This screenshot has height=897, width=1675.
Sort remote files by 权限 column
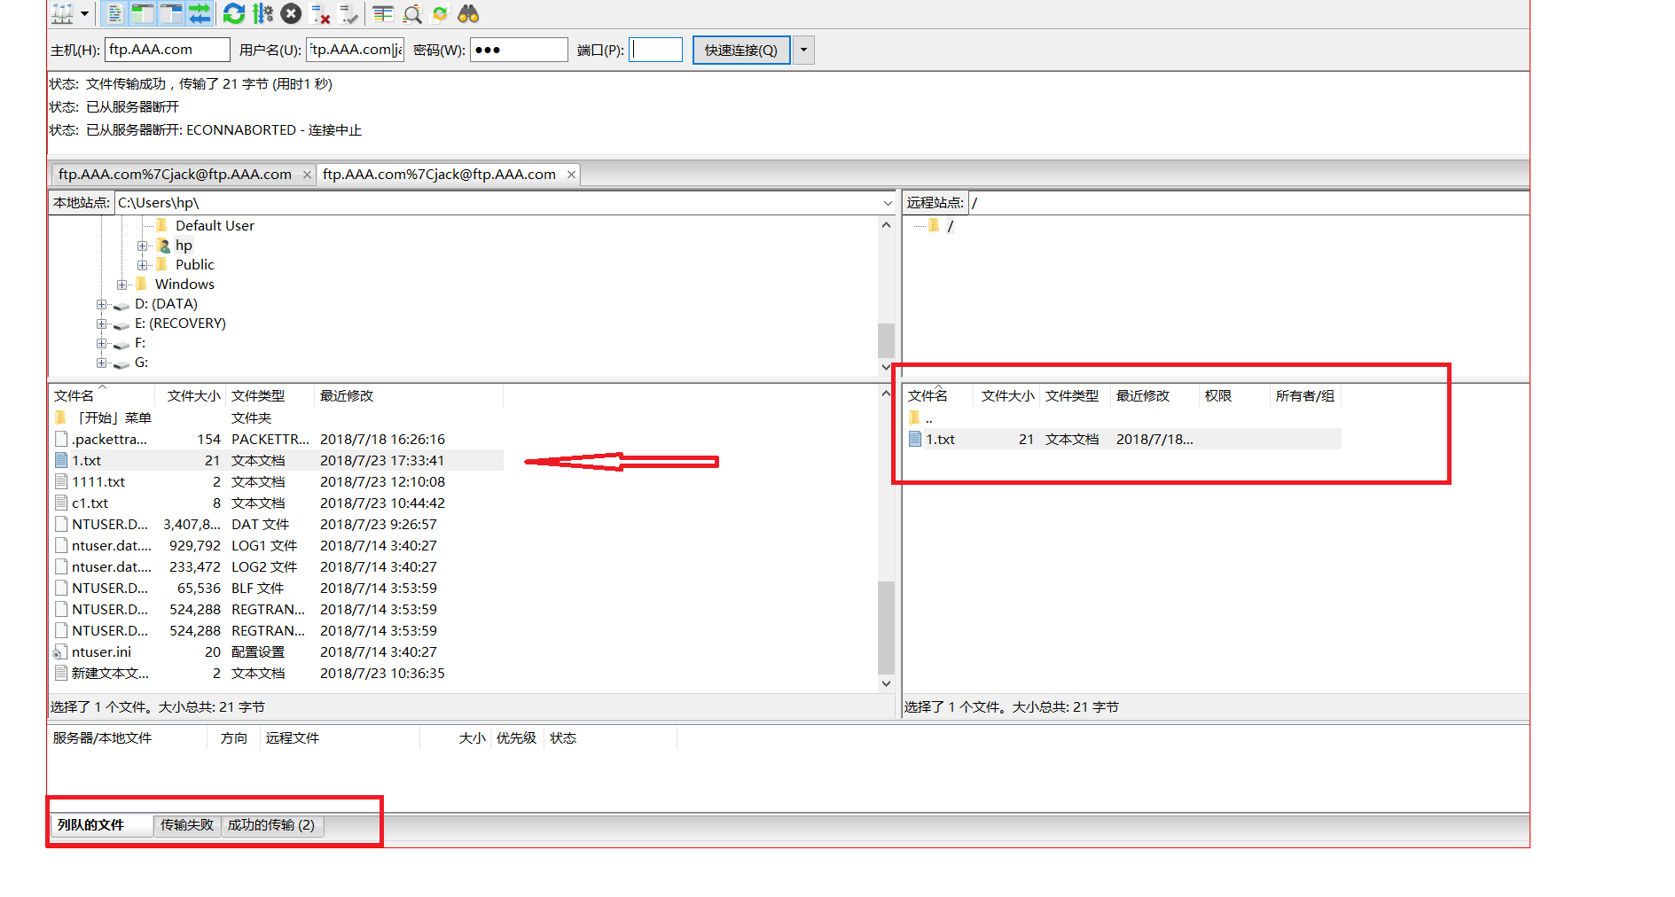(x=1234, y=396)
